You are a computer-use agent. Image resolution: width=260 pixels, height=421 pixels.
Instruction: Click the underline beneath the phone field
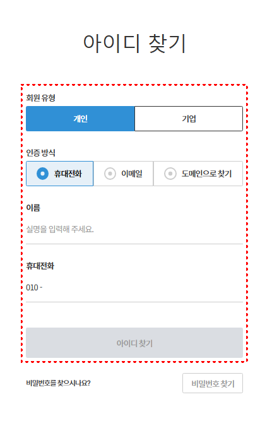pos(134,302)
